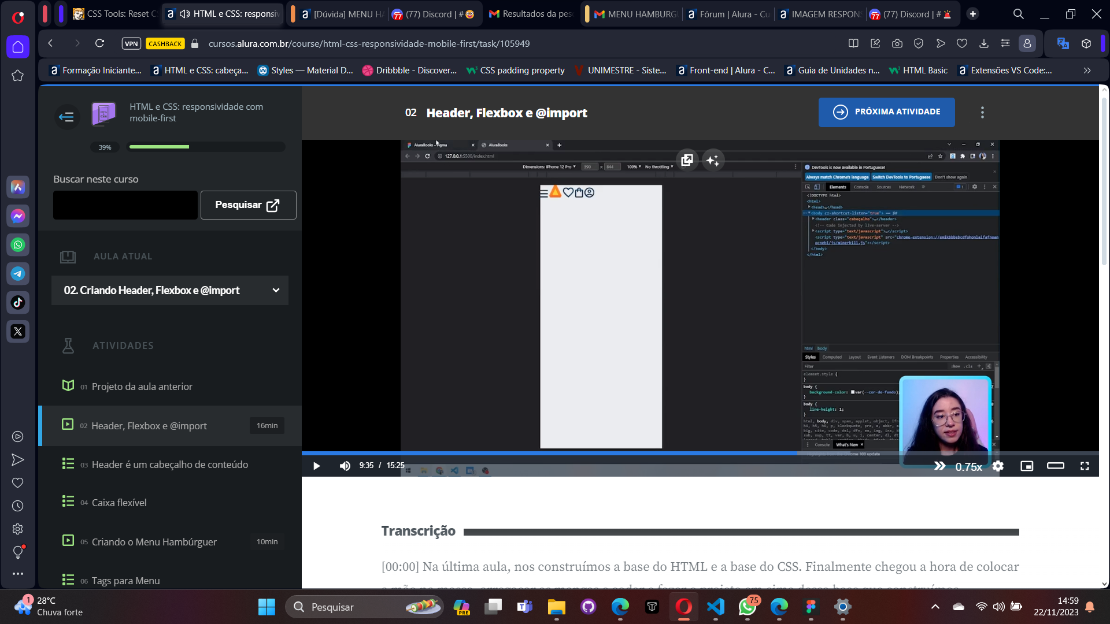Play the paused video
1110x624 pixels.
pyautogui.click(x=316, y=466)
